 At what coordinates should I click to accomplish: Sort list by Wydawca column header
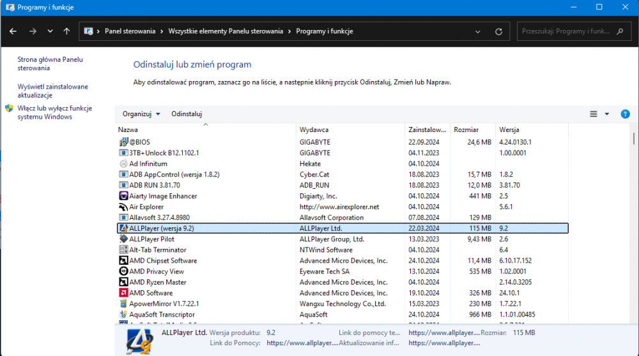coord(314,130)
